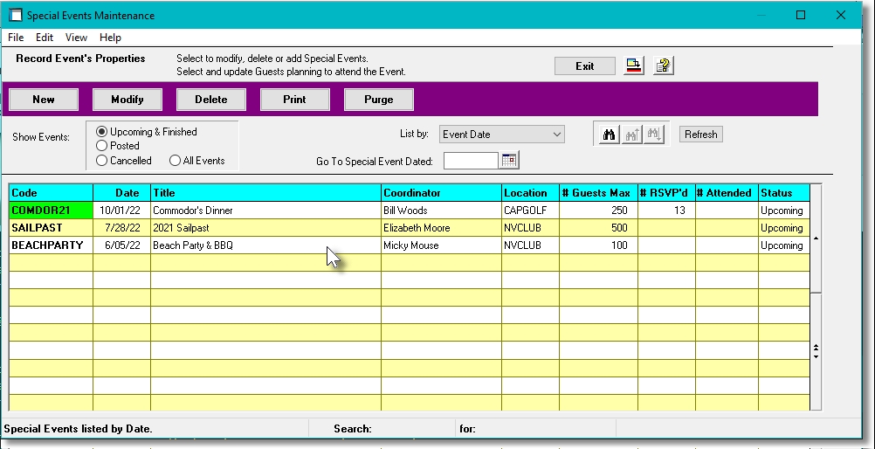Click the find next binoculars icon
The height and width of the screenshot is (449, 875).
(x=654, y=135)
